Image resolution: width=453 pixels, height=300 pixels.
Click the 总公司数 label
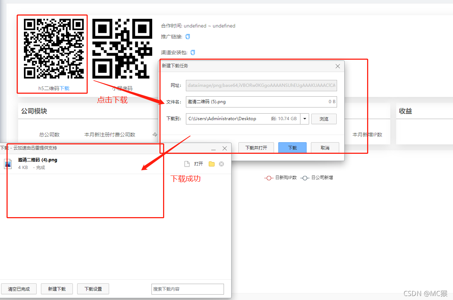click(x=49, y=135)
